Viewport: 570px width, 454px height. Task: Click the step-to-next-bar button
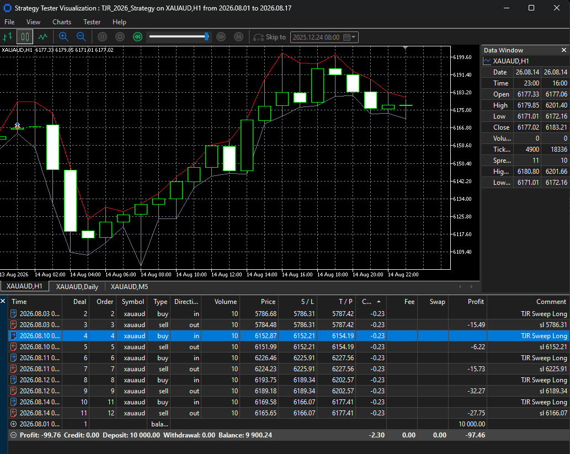[x=238, y=37]
